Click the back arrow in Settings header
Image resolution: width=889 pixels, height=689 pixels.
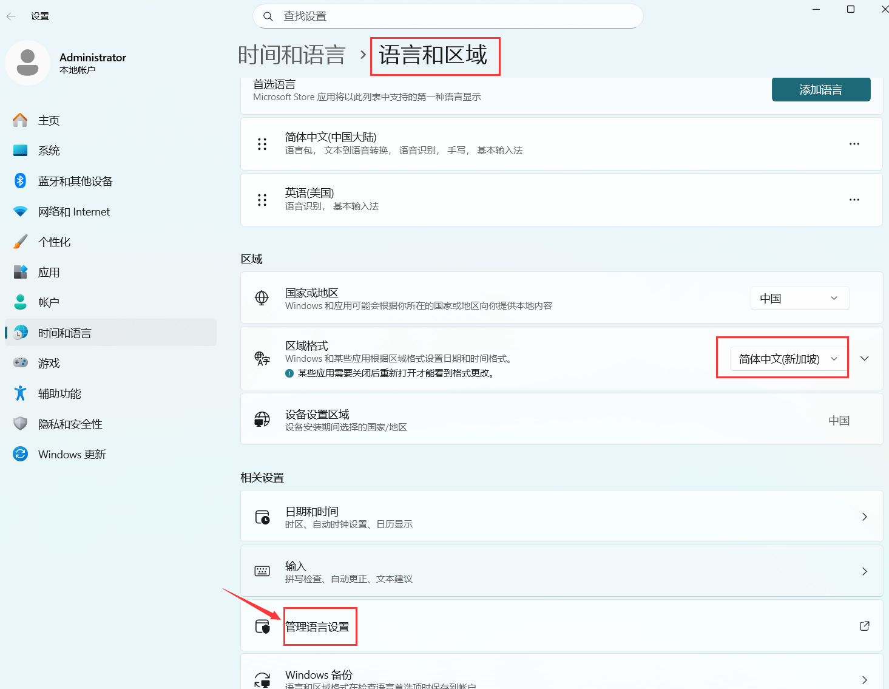click(x=11, y=16)
